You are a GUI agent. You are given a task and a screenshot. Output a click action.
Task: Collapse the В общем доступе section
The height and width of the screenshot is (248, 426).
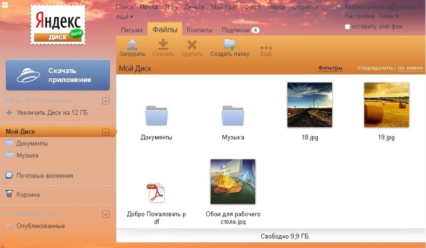[106, 214]
